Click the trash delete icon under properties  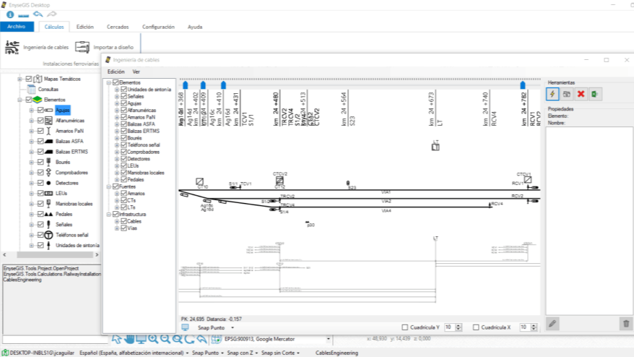[x=625, y=324]
